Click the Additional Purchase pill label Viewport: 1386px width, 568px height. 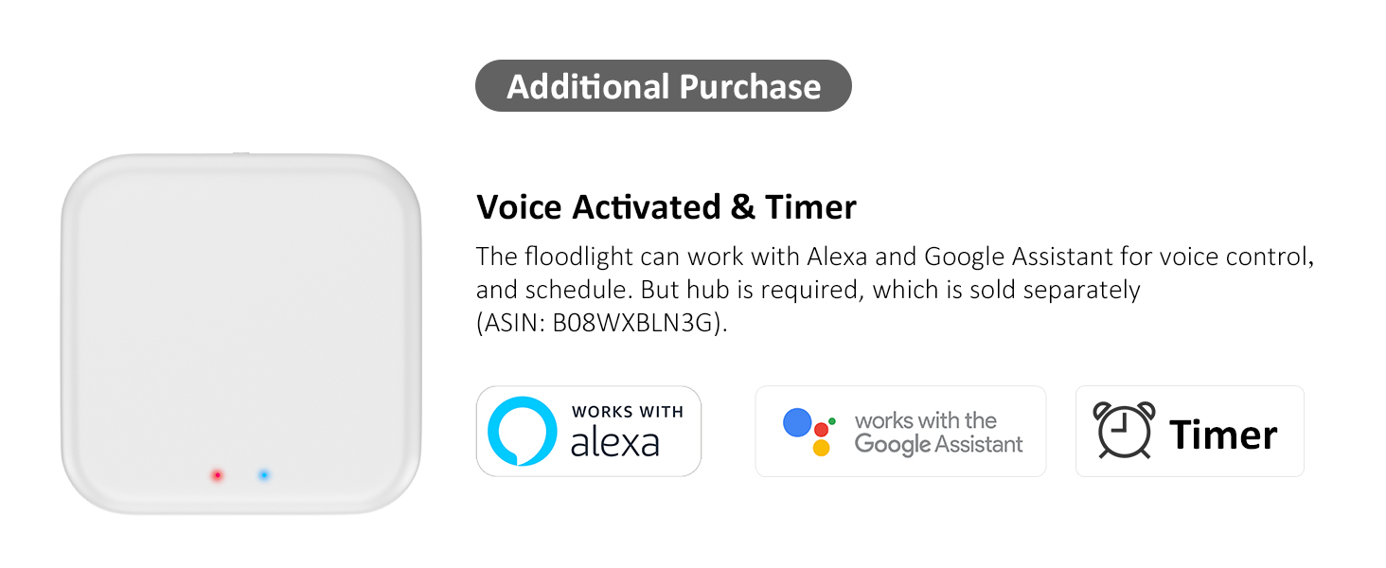(663, 86)
